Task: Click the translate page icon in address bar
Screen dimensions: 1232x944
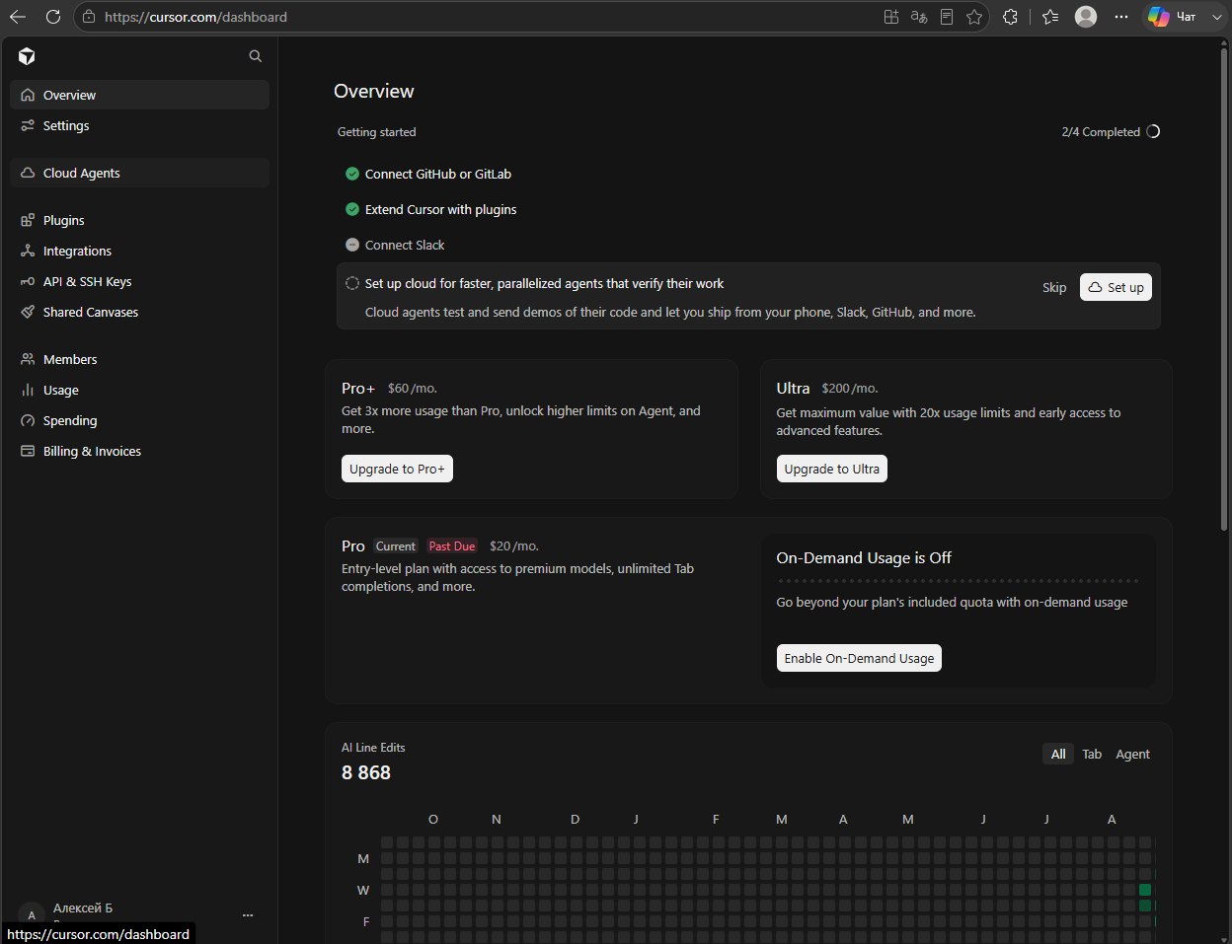Action: click(919, 17)
